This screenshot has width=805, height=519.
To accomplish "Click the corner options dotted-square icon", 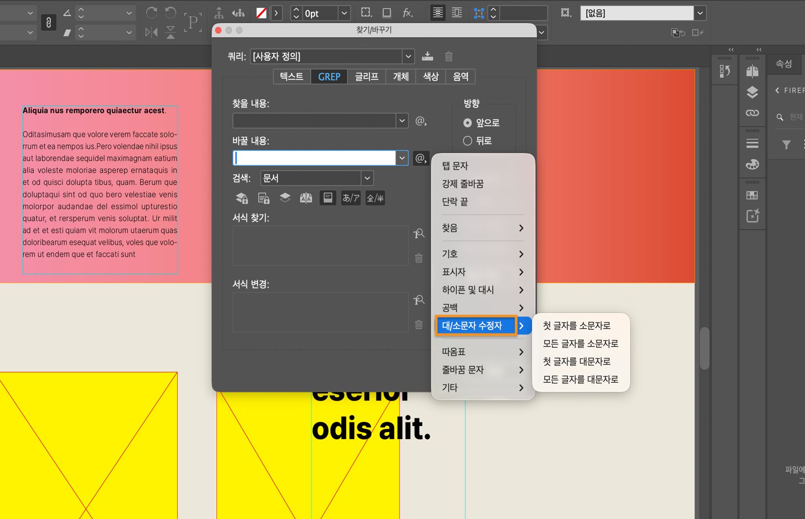I will point(367,13).
